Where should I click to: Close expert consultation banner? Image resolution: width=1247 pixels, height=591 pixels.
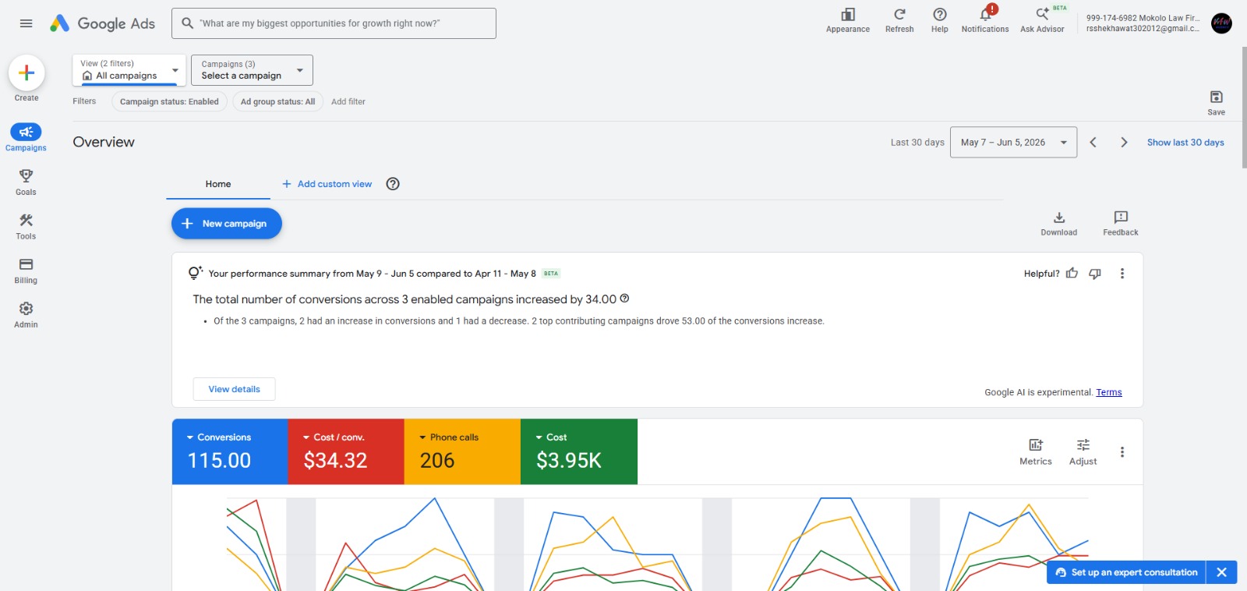click(1221, 572)
